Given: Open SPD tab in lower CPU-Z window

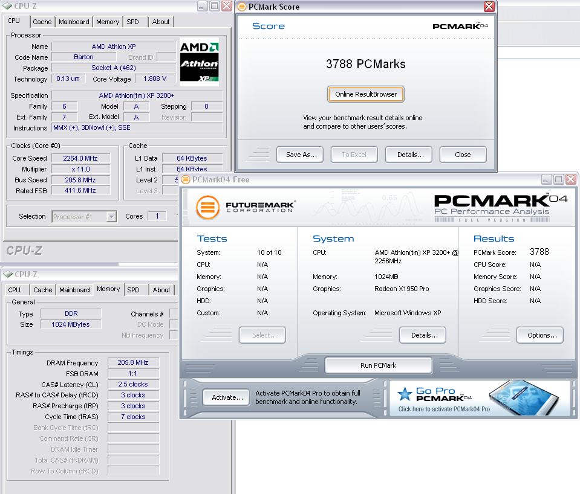Looking at the screenshot, I should [x=134, y=290].
